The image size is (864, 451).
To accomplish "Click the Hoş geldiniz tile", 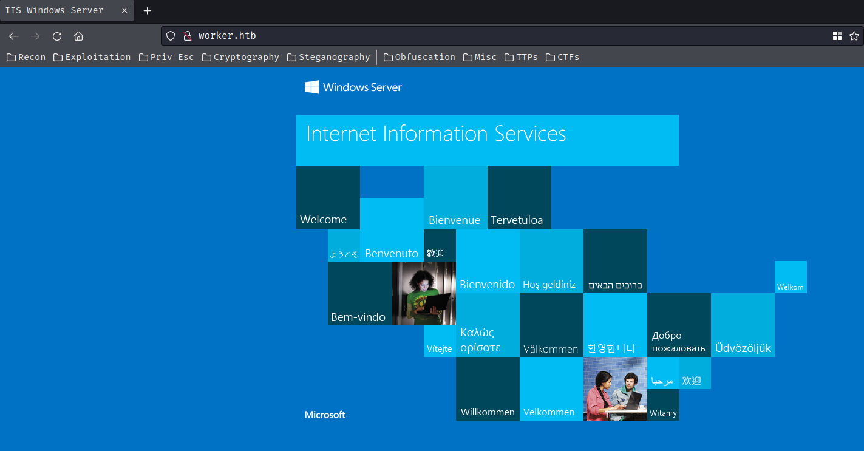I will point(551,261).
